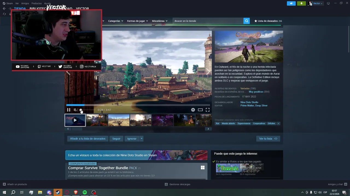The width and height of the screenshot is (350, 196).
Task: Click the Ignorar button
Action: (132, 139)
